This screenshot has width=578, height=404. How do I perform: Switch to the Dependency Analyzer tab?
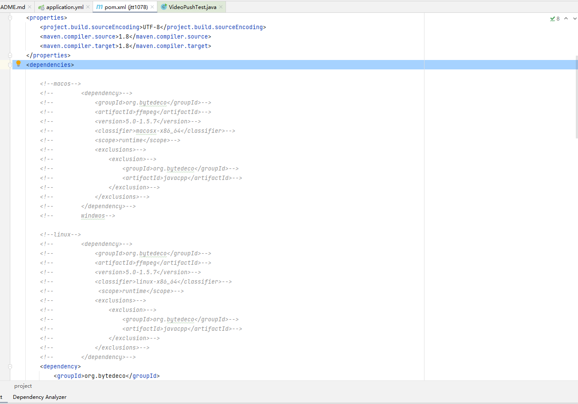[x=39, y=397]
